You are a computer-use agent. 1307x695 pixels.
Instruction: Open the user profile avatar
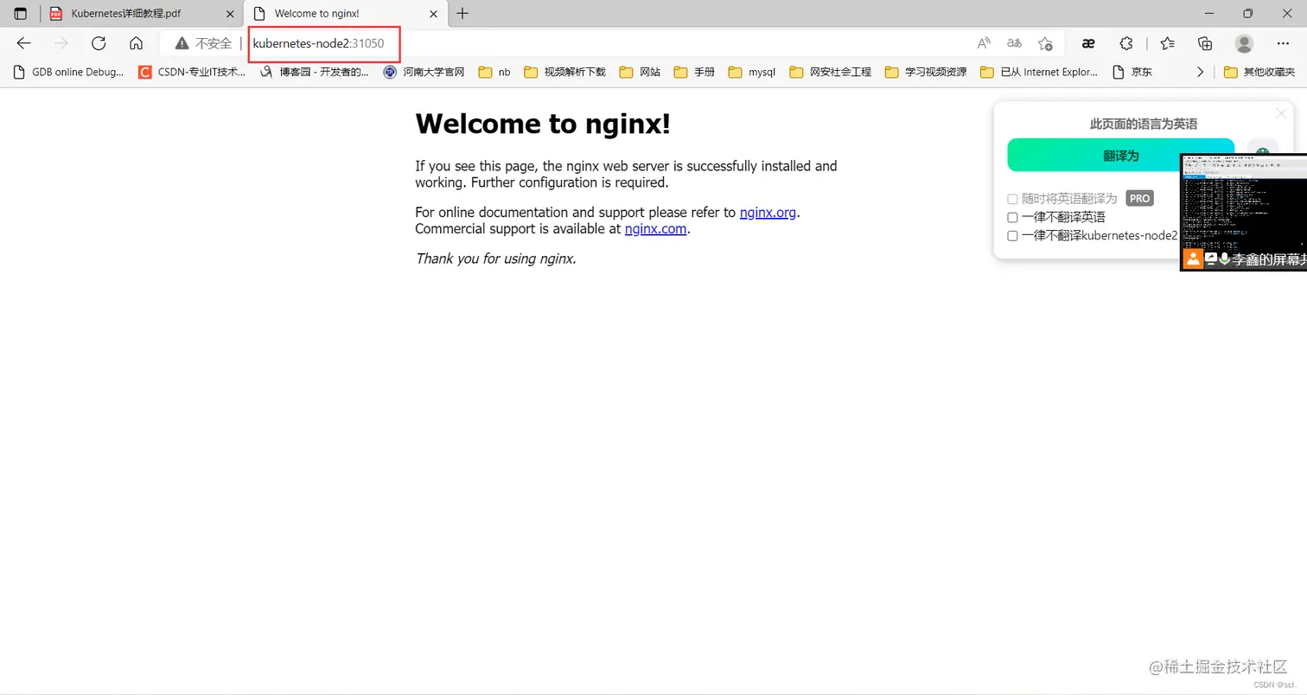click(1244, 43)
